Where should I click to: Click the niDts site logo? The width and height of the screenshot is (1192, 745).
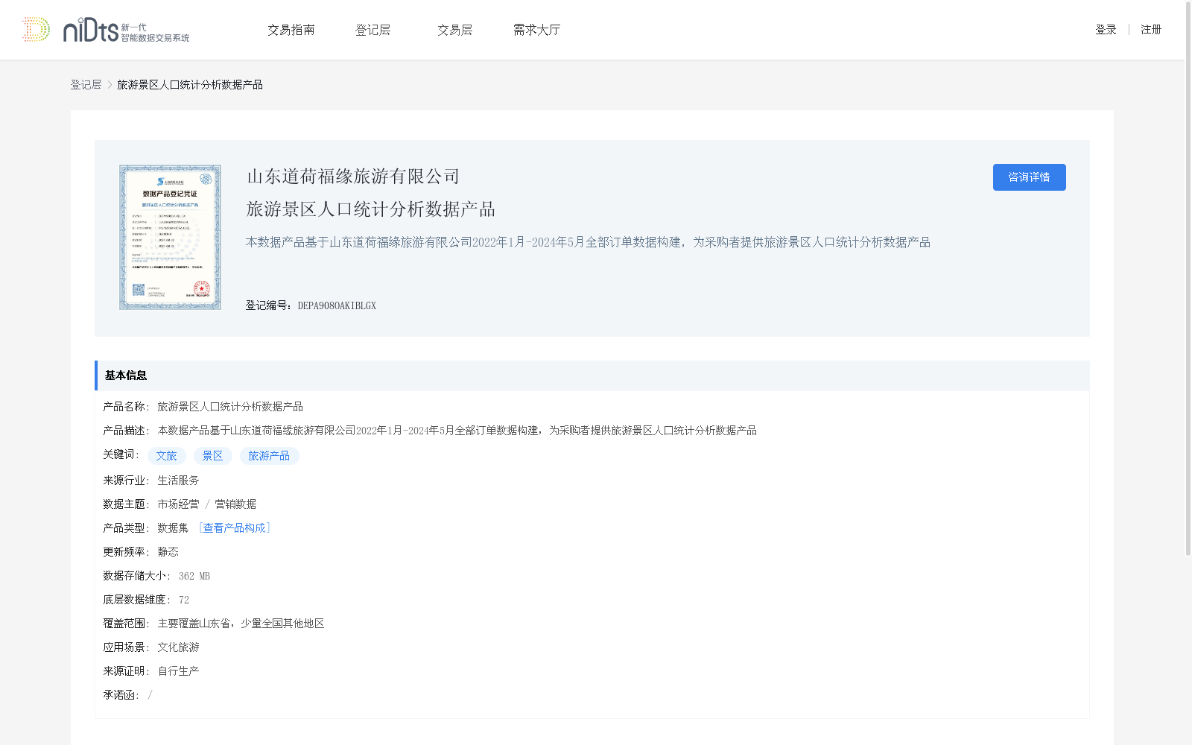click(127, 31)
